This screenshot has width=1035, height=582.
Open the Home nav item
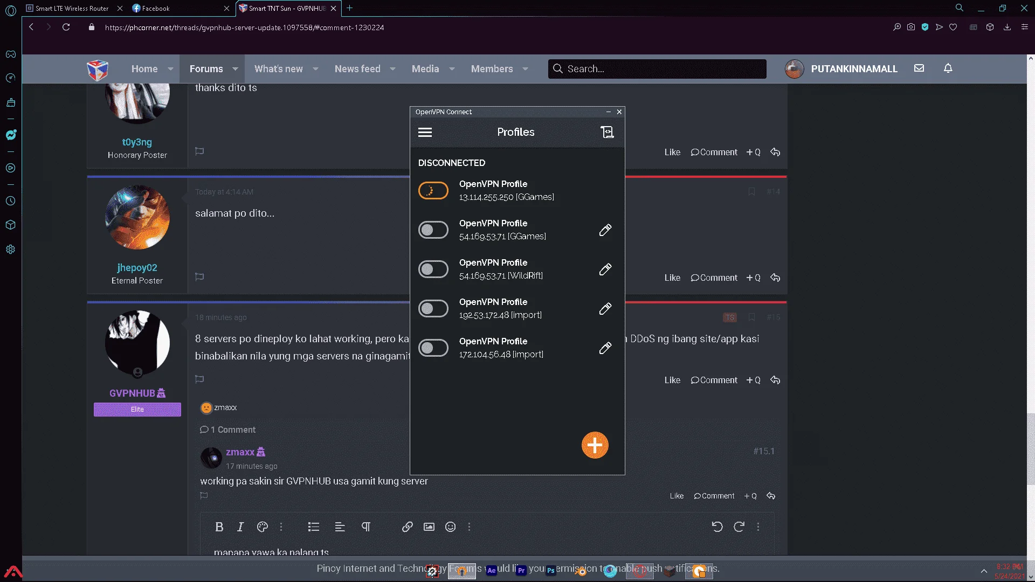[x=144, y=69]
